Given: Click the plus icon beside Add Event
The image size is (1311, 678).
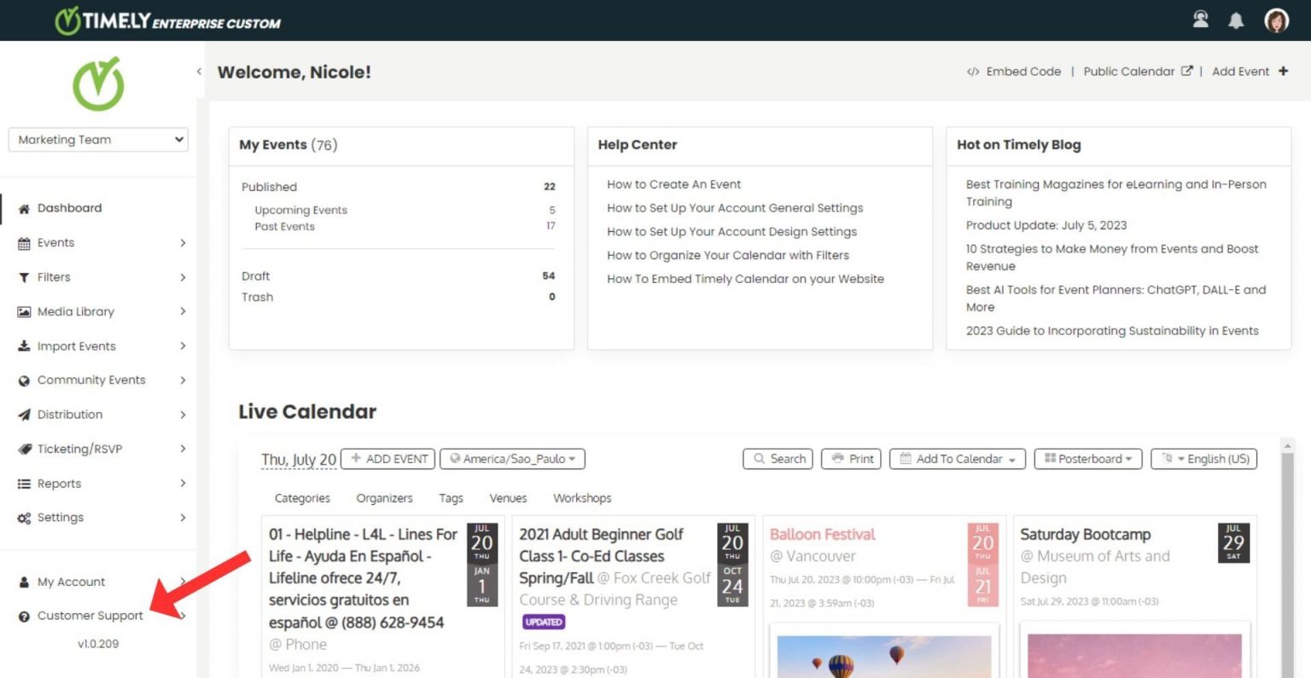Looking at the screenshot, I should click(1283, 72).
